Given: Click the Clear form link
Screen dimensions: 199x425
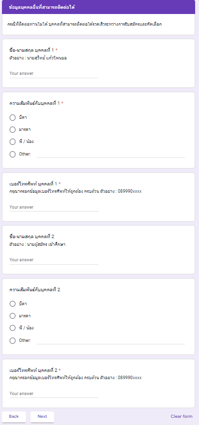Looking at the screenshot, I should point(182,417).
